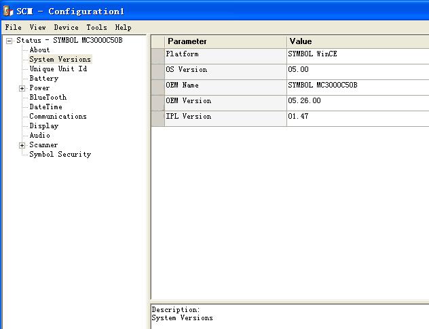Select Display tree item
The image size is (429, 329).
(43, 126)
